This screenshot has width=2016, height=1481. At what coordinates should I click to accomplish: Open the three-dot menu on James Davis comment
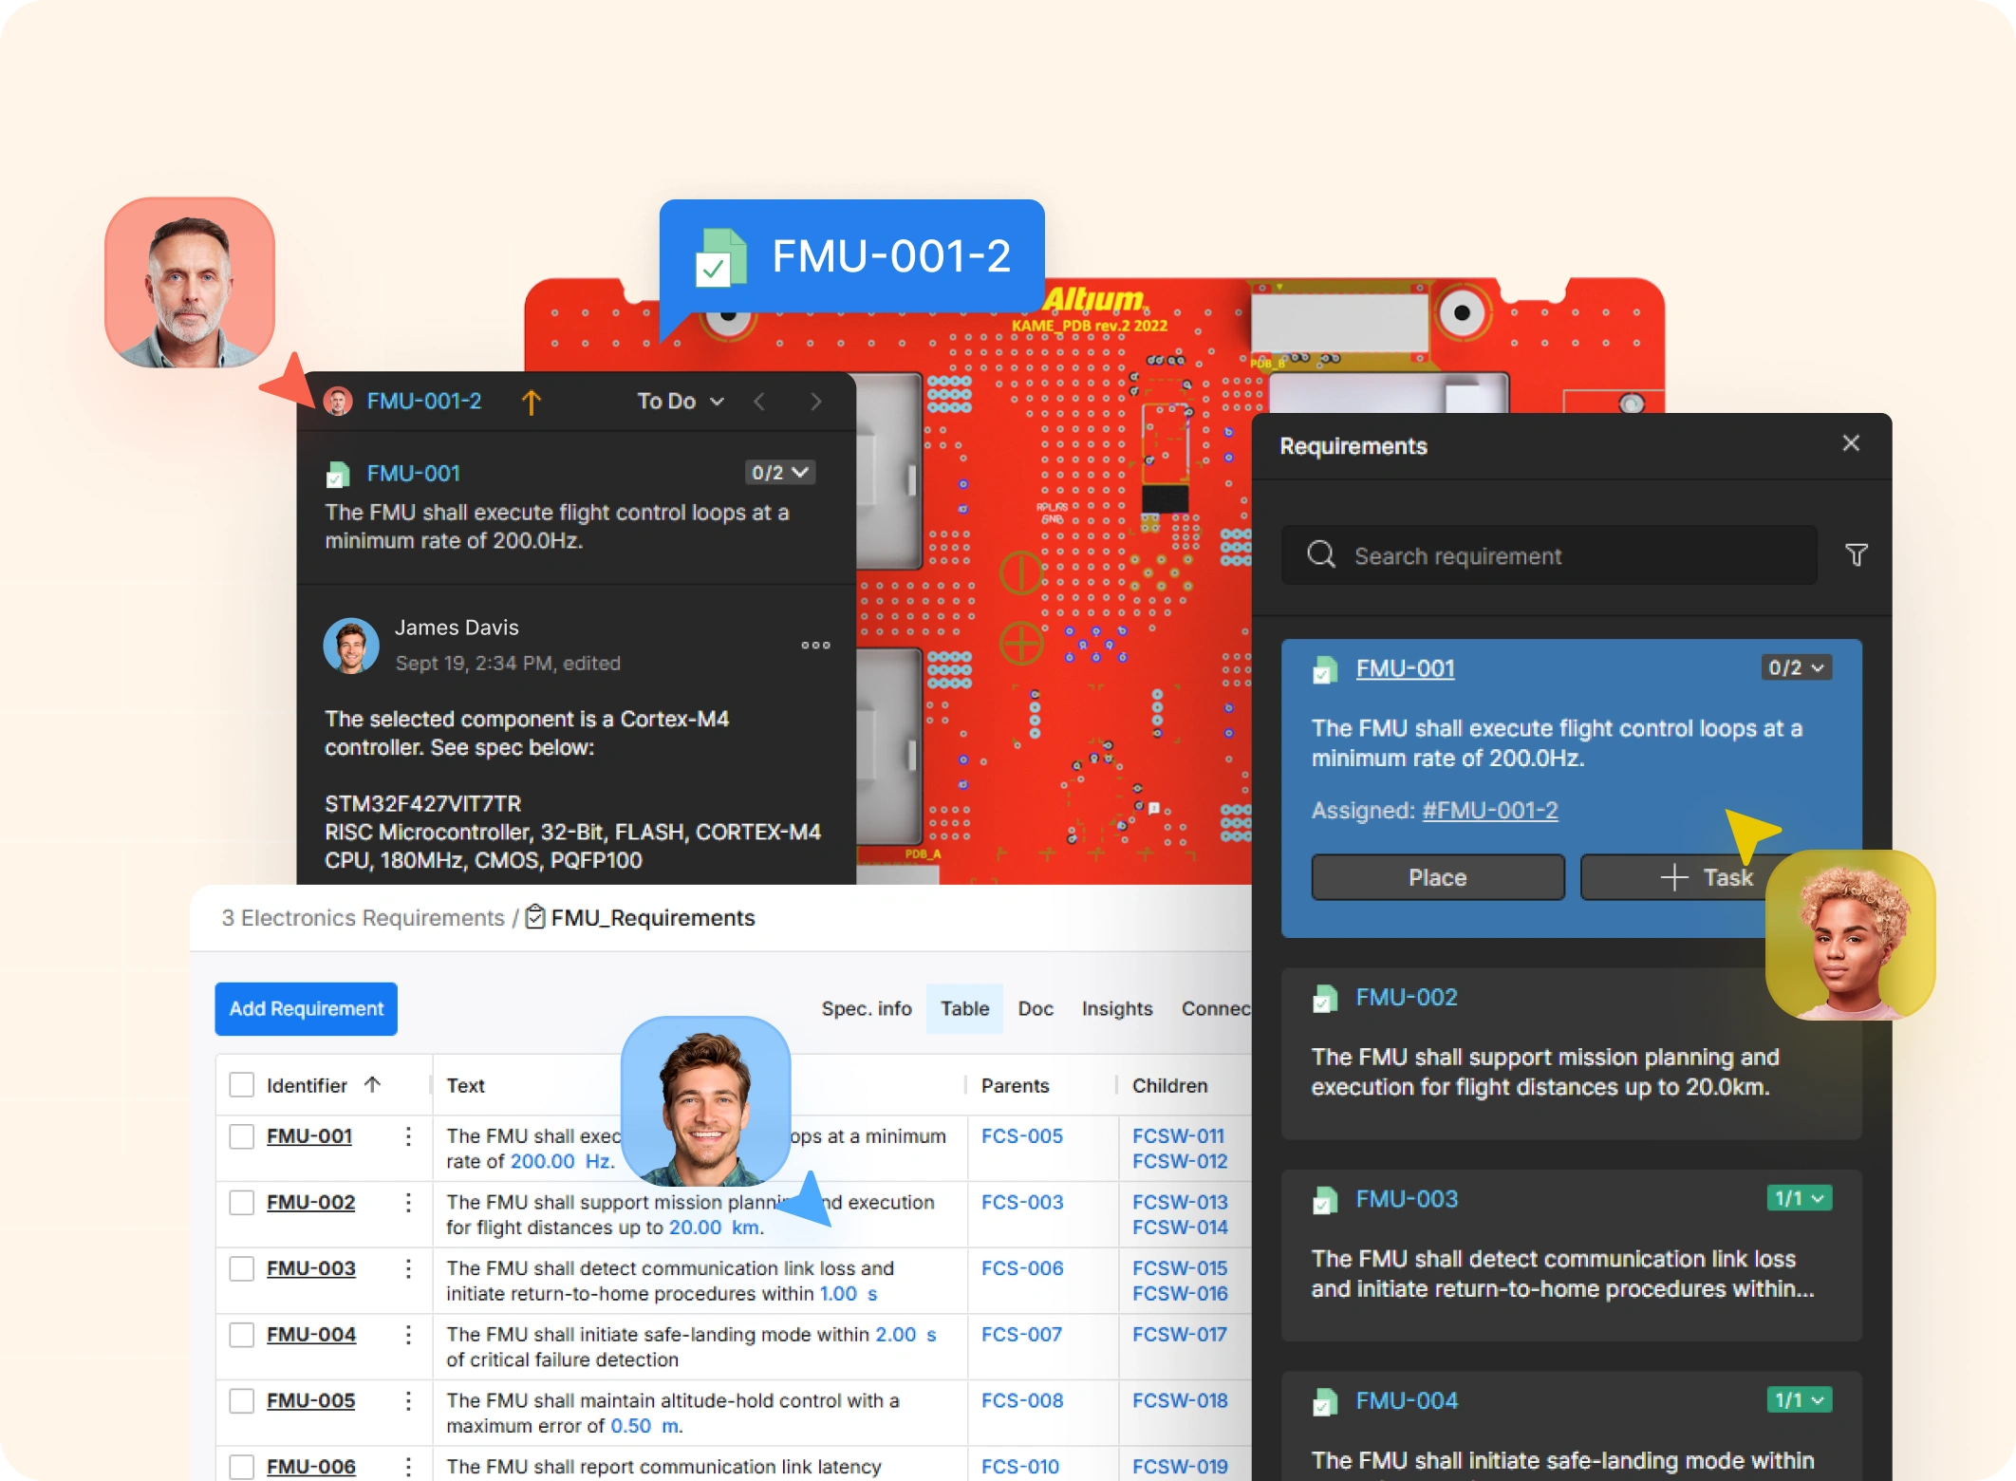(x=815, y=646)
